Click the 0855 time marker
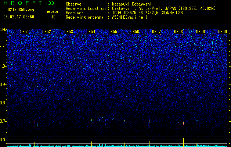The image size is (231, 147). click(113, 32)
